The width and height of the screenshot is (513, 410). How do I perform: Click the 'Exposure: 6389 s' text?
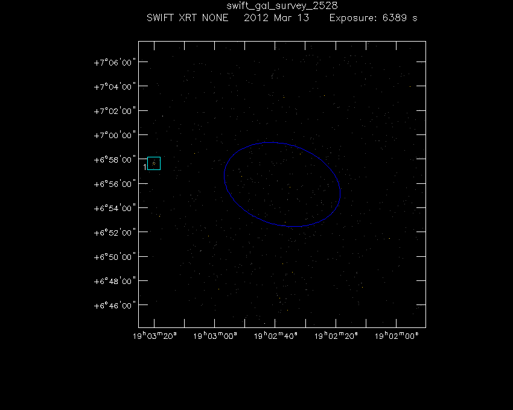(374, 17)
